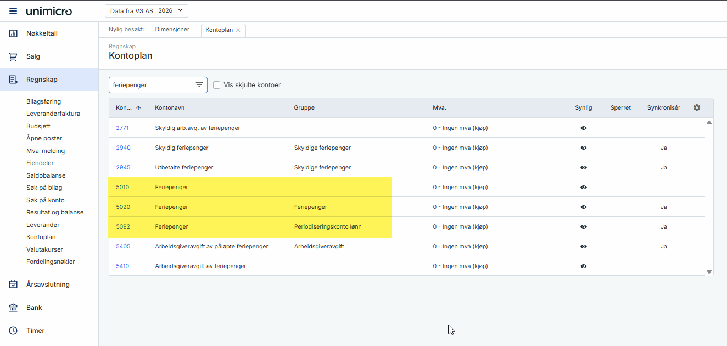Sort by the Konto column header arrow
The width and height of the screenshot is (727, 346).
pos(138,108)
